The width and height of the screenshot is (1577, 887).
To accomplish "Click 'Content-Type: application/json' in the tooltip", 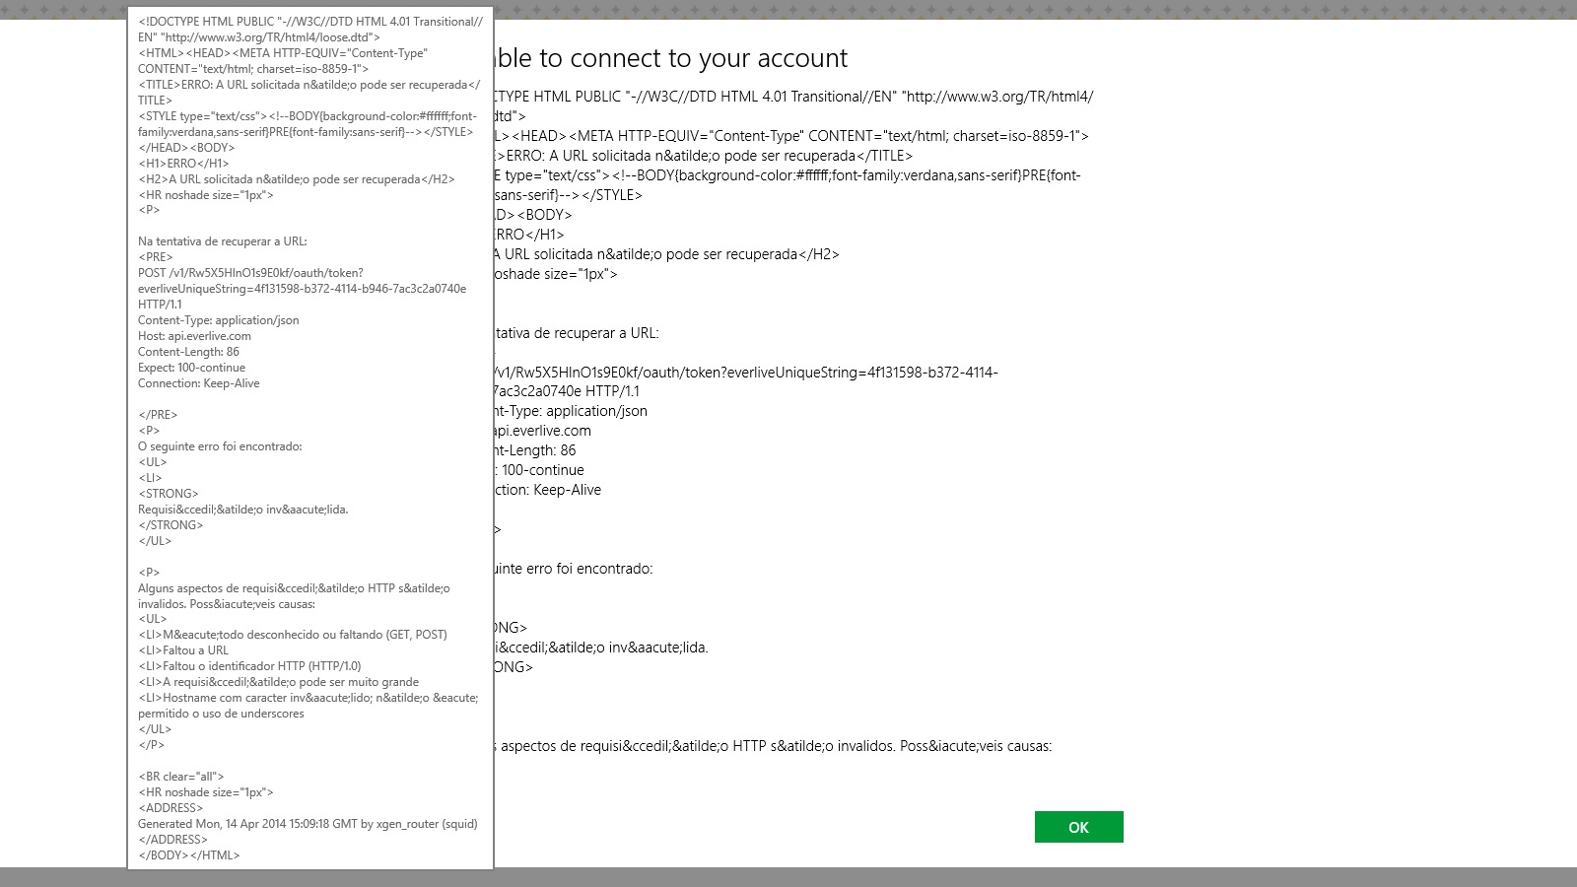I will point(218,320).
